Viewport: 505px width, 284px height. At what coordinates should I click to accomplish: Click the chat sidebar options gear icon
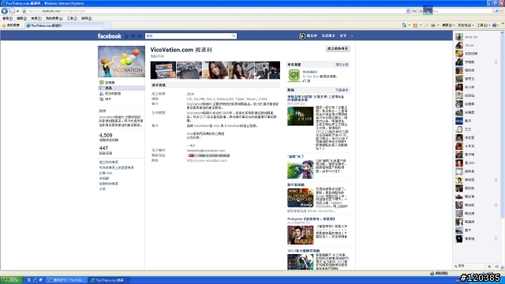(x=489, y=267)
